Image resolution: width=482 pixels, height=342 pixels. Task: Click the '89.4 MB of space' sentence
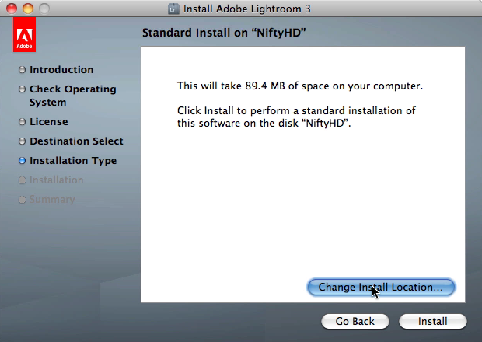click(300, 85)
